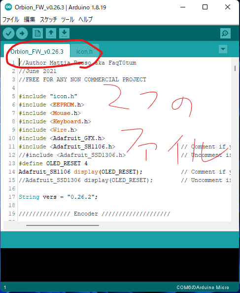
Task: Close the Arduino IDE window
Action: pyautogui.click(x=228, y=7)
